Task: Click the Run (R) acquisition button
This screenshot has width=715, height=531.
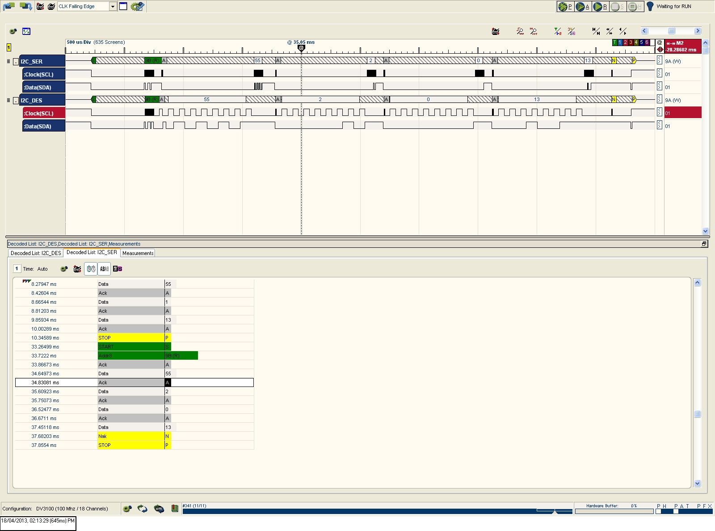Action: (x=600, y=6)
